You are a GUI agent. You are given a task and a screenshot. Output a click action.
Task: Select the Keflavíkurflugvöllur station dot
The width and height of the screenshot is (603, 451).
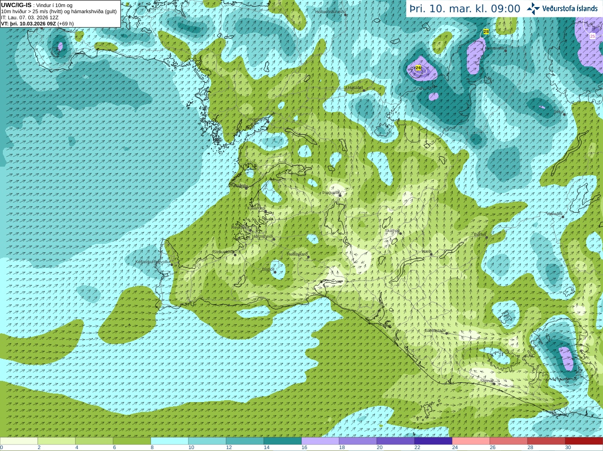[172, 264]
